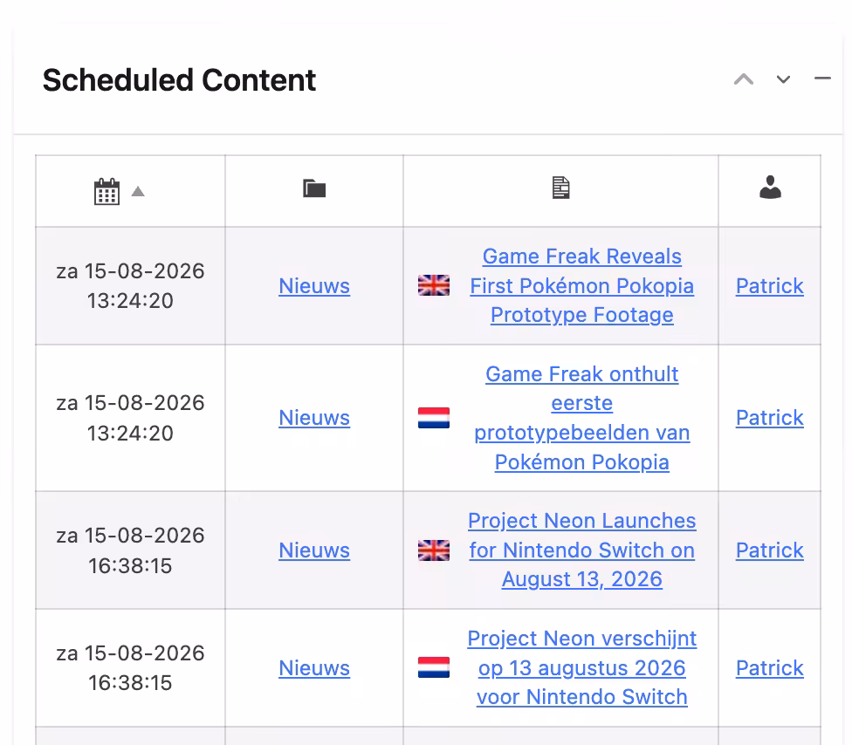The image size is (852, 745).
Task: Click the author person column icon
Action: (770, 188)
